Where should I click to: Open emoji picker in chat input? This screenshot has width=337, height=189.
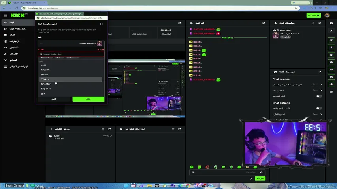click(x=262, y=172)
